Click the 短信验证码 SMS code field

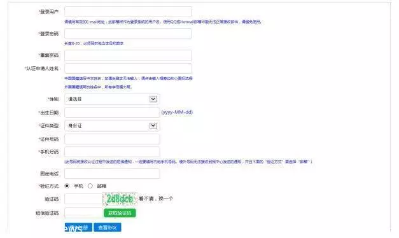coord(83,213)
